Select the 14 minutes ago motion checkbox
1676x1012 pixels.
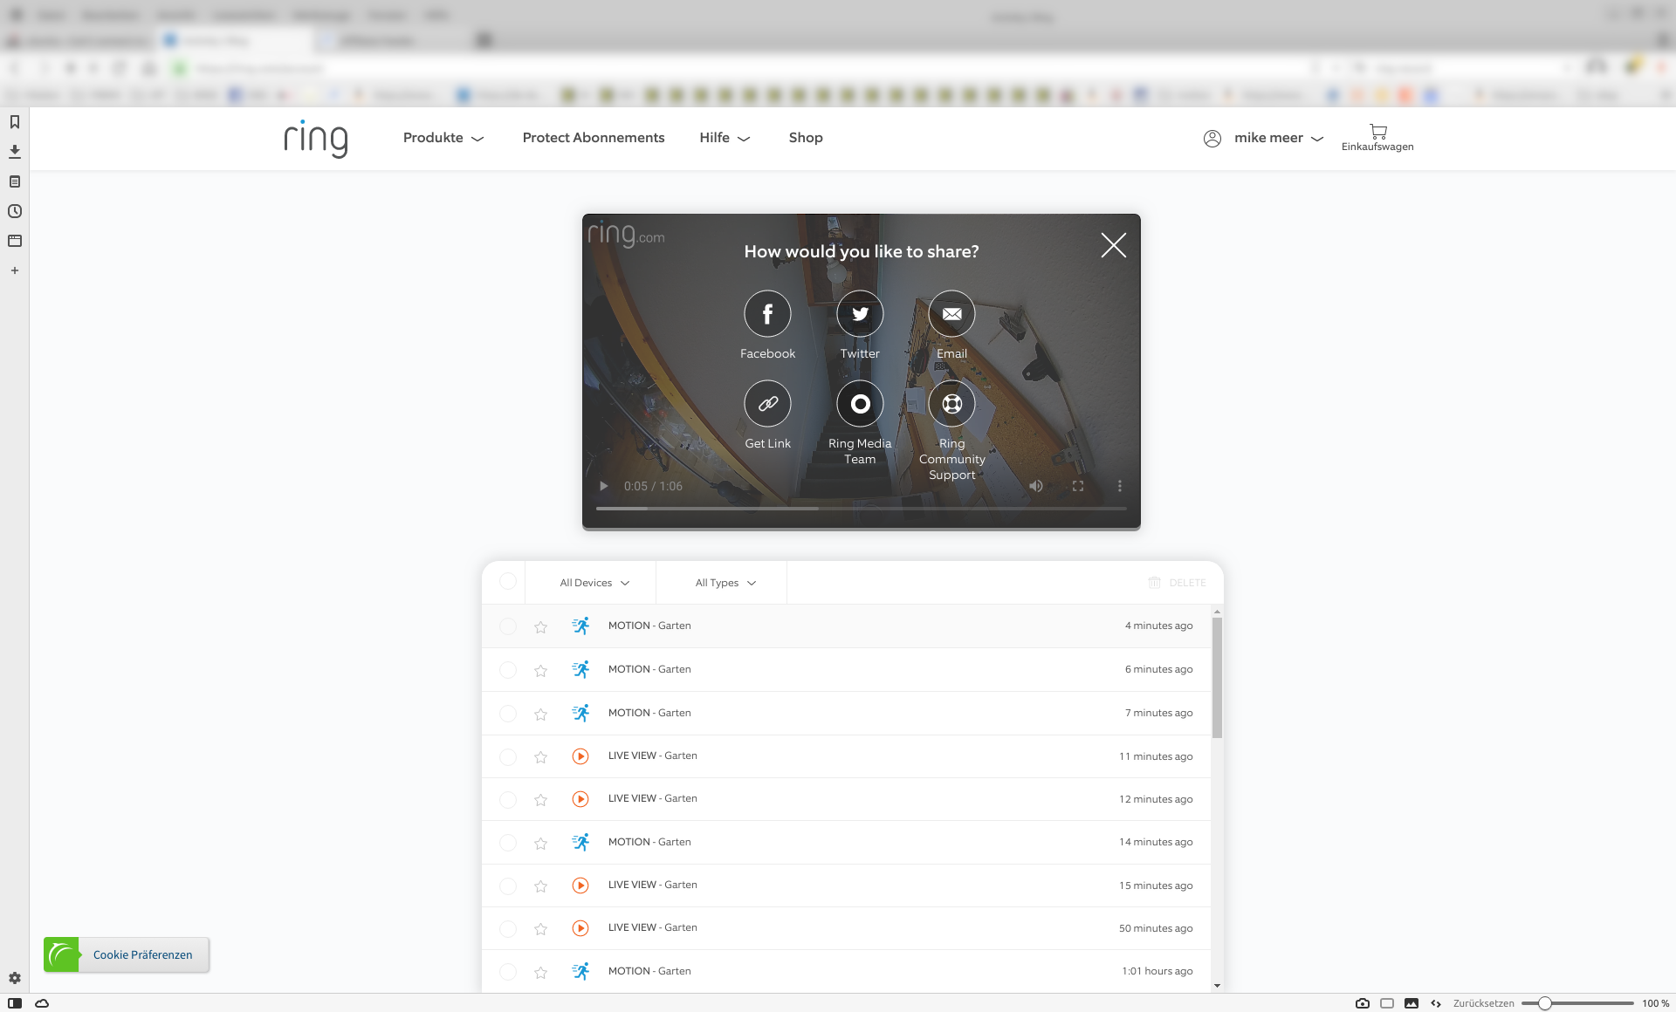(508, 843)
